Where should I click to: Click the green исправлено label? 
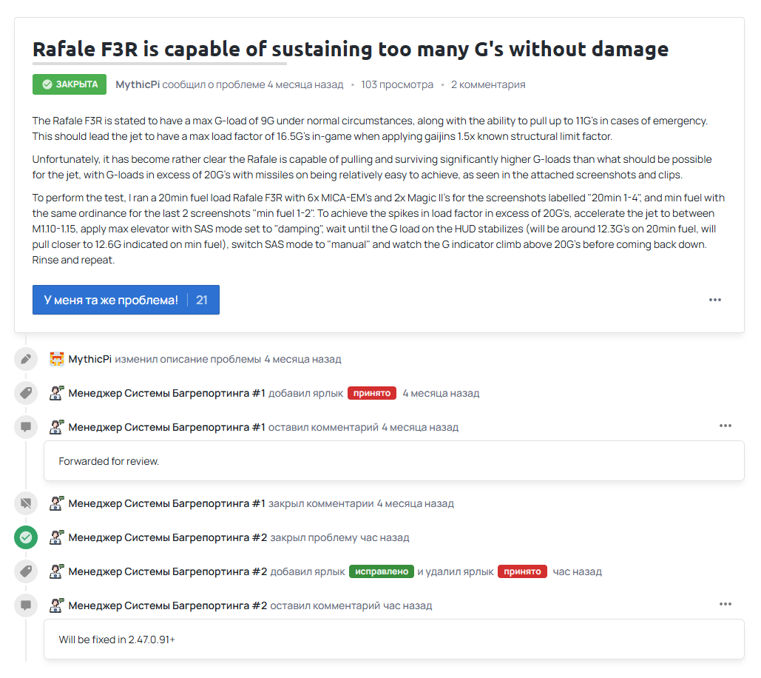[x=382, y=571]
